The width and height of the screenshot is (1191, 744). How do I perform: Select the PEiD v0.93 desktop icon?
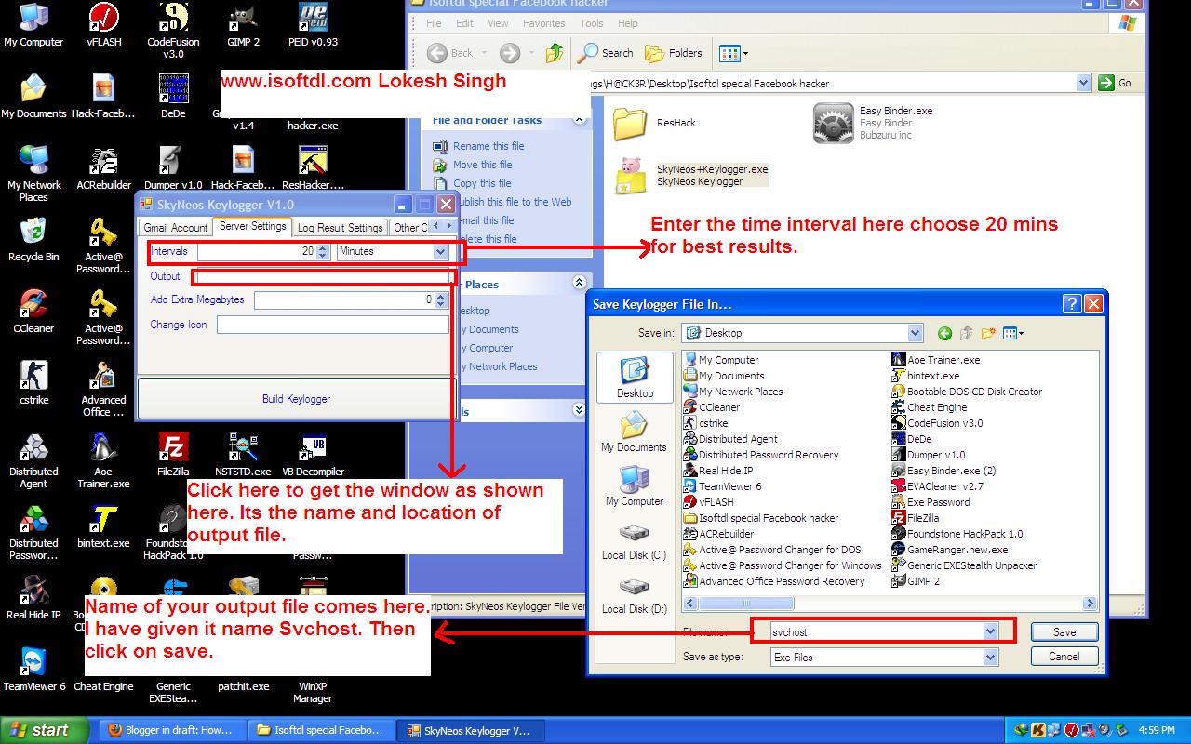pos(313,24)
